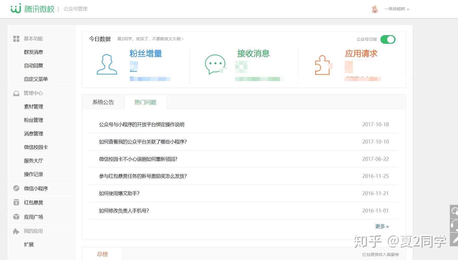Click the 应用广场 cube icon
The height and width of the screenshot is (260, 458).
tap(16, 216)
